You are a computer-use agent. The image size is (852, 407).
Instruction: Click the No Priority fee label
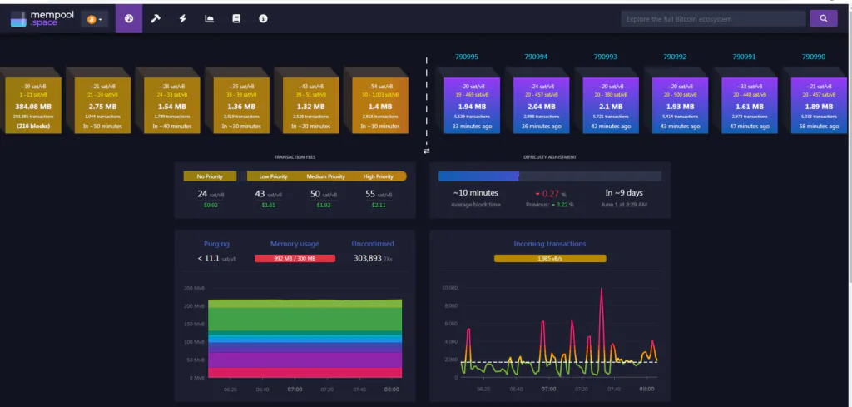[x=211, y=176]
